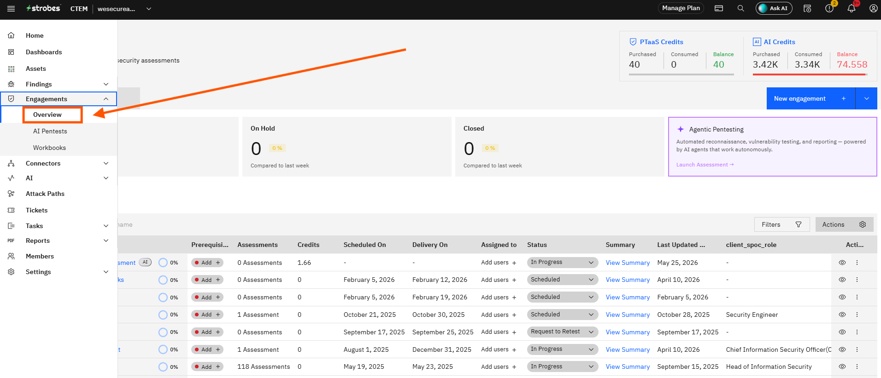Select AI Pentests under Engagements
This screenshot has width=881, height=378.
coord(50,131)
